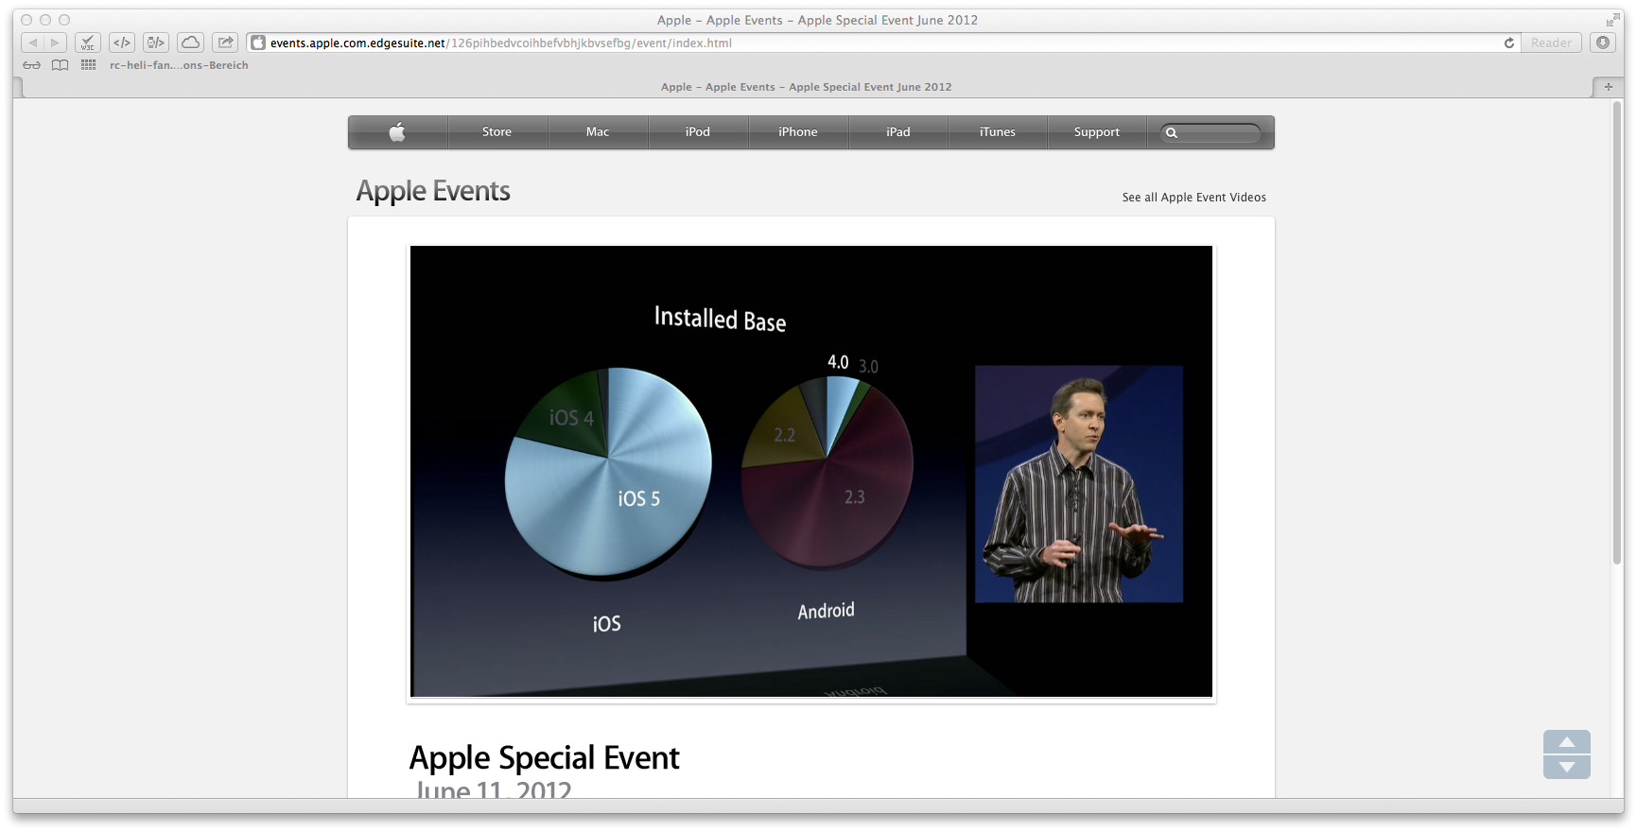Click the down arrow of the scroll widget
1637x832 pixels.
tap(1567, 767)
